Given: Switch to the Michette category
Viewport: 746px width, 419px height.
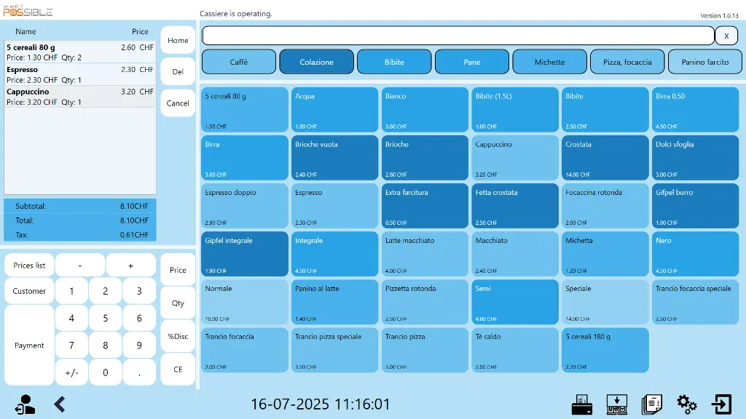Looking at the screenshot, I should (549, 62).
